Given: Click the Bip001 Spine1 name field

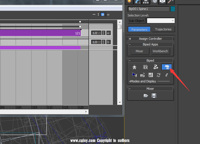Looking at the screenshot, I should (x=149, y=9).
